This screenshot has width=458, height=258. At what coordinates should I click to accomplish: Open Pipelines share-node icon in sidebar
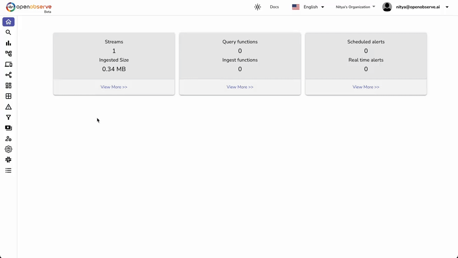tap(8, 75)
